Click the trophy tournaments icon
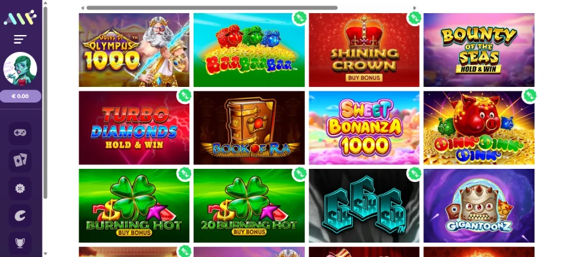Image resolution: width=562 pixels, height=257 pixels. click(20, 243)
